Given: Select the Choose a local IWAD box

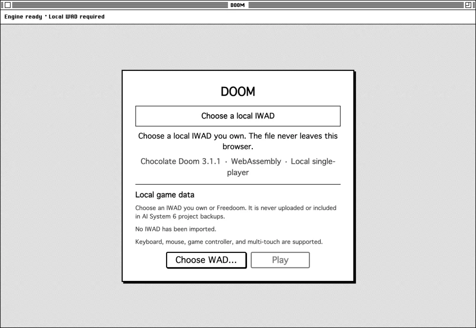Looking at the screenshot, I should coord(238,116).
